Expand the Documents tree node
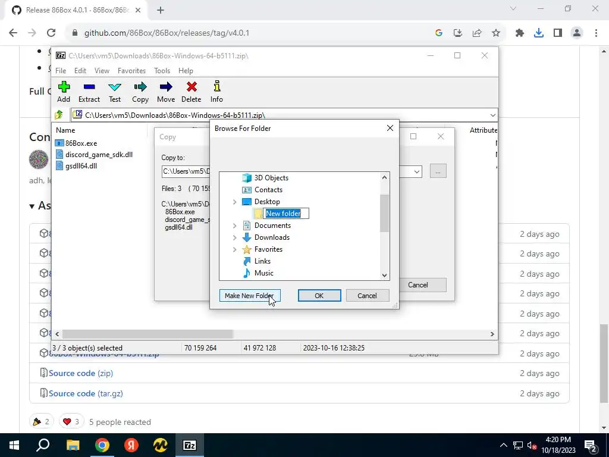The width and height of the screenshot is (609, 457). click(x=234, y=226)
